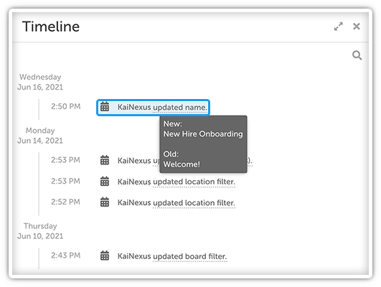Click 'New Hire Onboarding' text in tooltip
Viewport: 381px width, 287px height.
coord(203,134)
